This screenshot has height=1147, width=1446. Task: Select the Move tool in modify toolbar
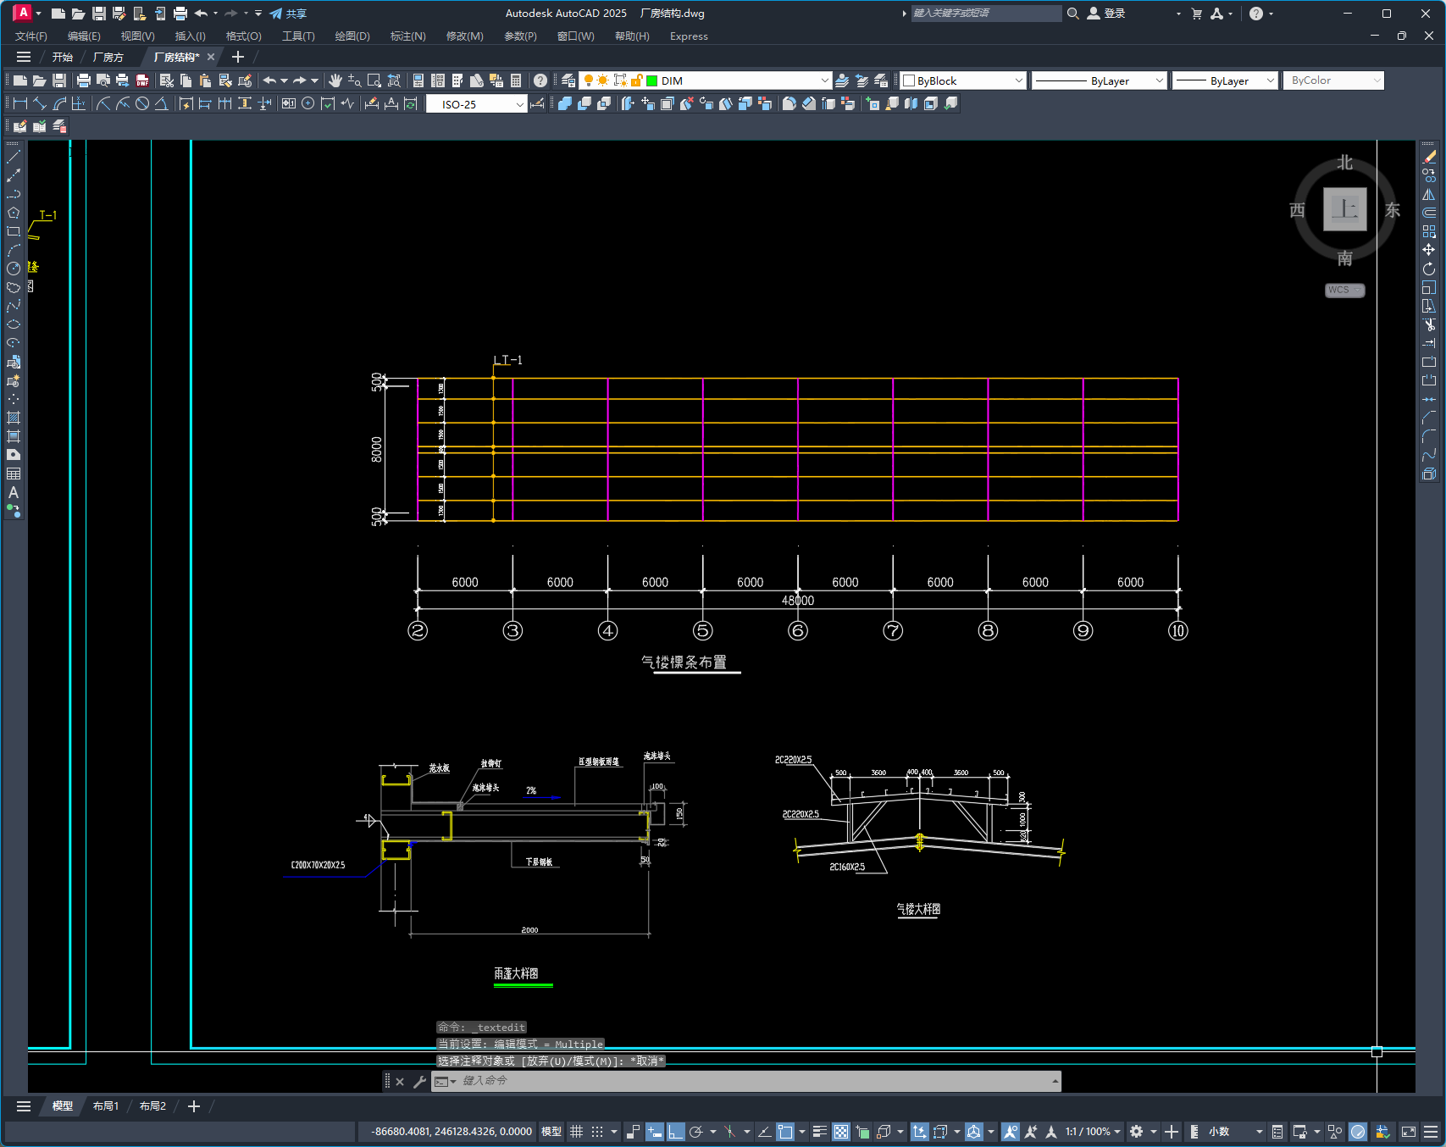1429,250
